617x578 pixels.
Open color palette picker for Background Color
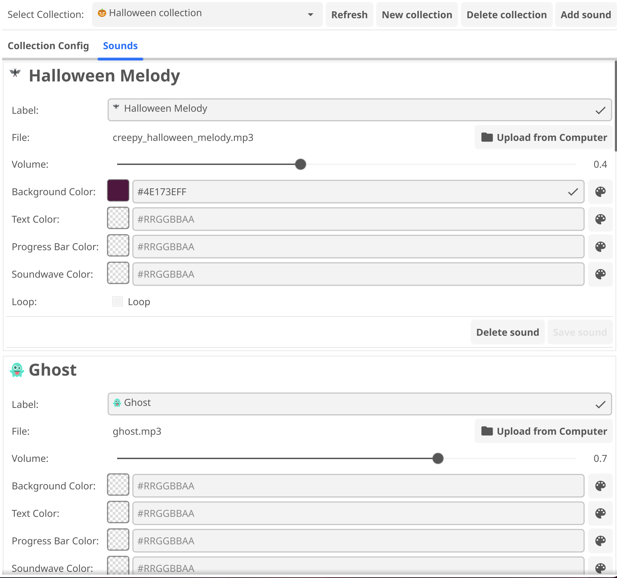pos(601,192)
